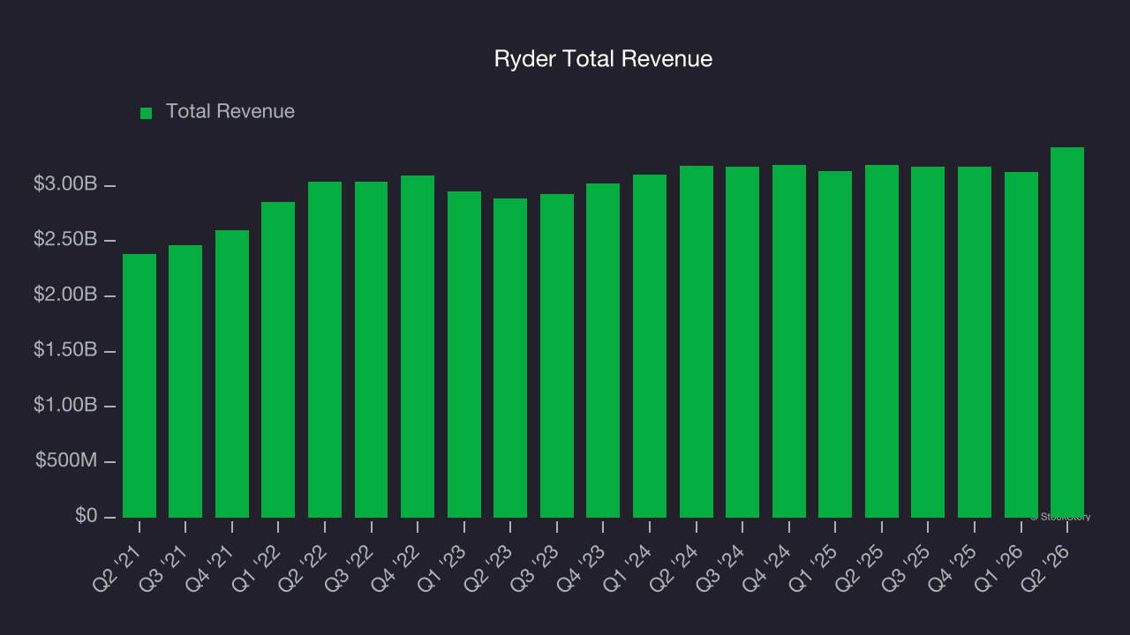This screenshot has width=1130, height=635.
Task: Click the Q2 '24 revenue bar
Action: (x=697, y=341)
